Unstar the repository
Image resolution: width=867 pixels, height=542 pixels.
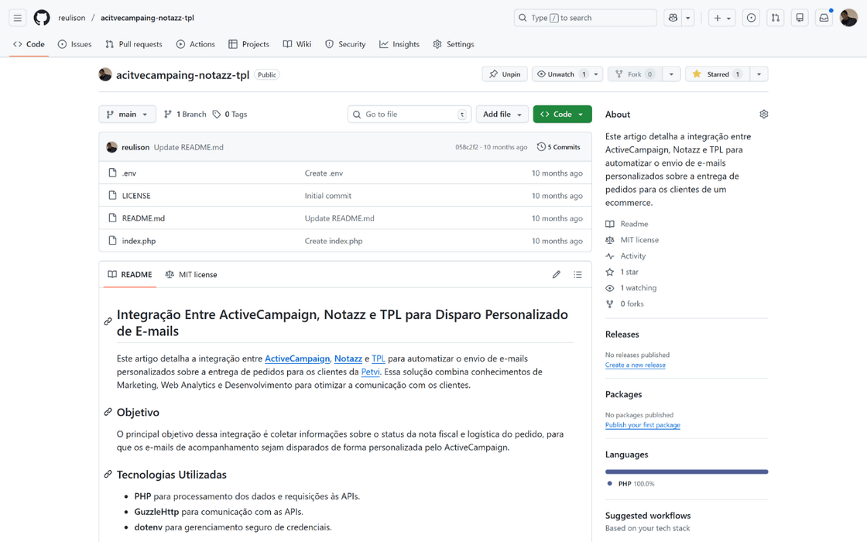coord(716,74)
